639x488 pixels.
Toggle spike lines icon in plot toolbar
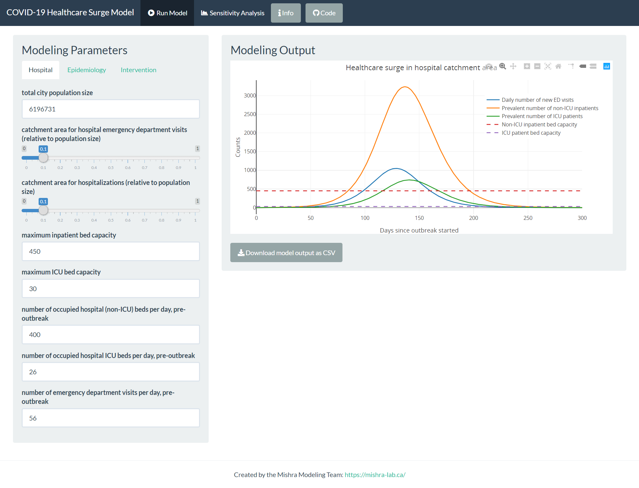pyautogui.click(x=571, y=66)
